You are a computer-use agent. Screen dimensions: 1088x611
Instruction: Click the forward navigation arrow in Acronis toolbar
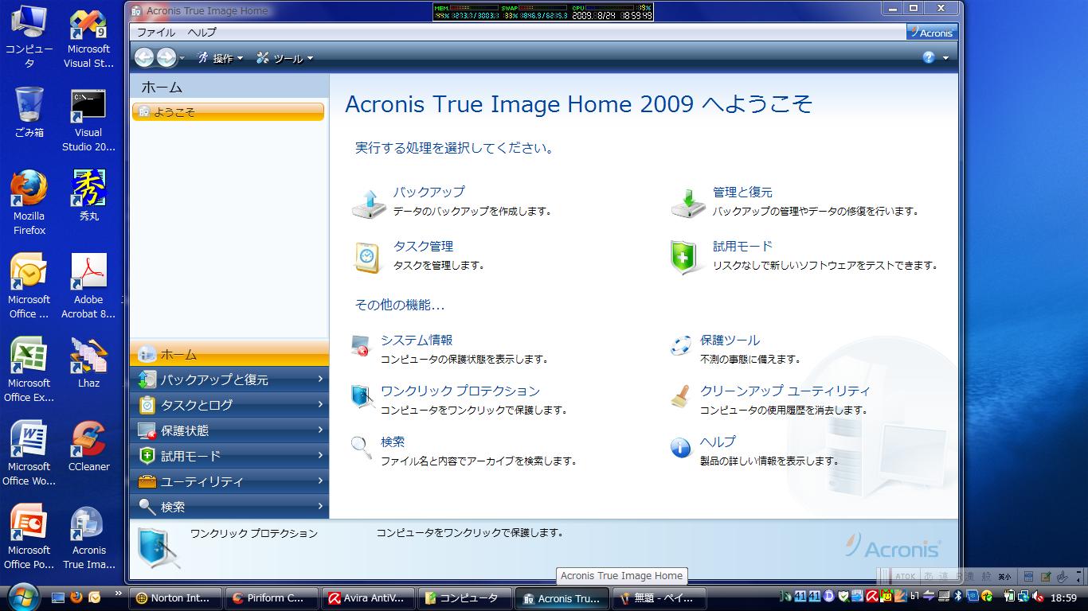(166, 57)
